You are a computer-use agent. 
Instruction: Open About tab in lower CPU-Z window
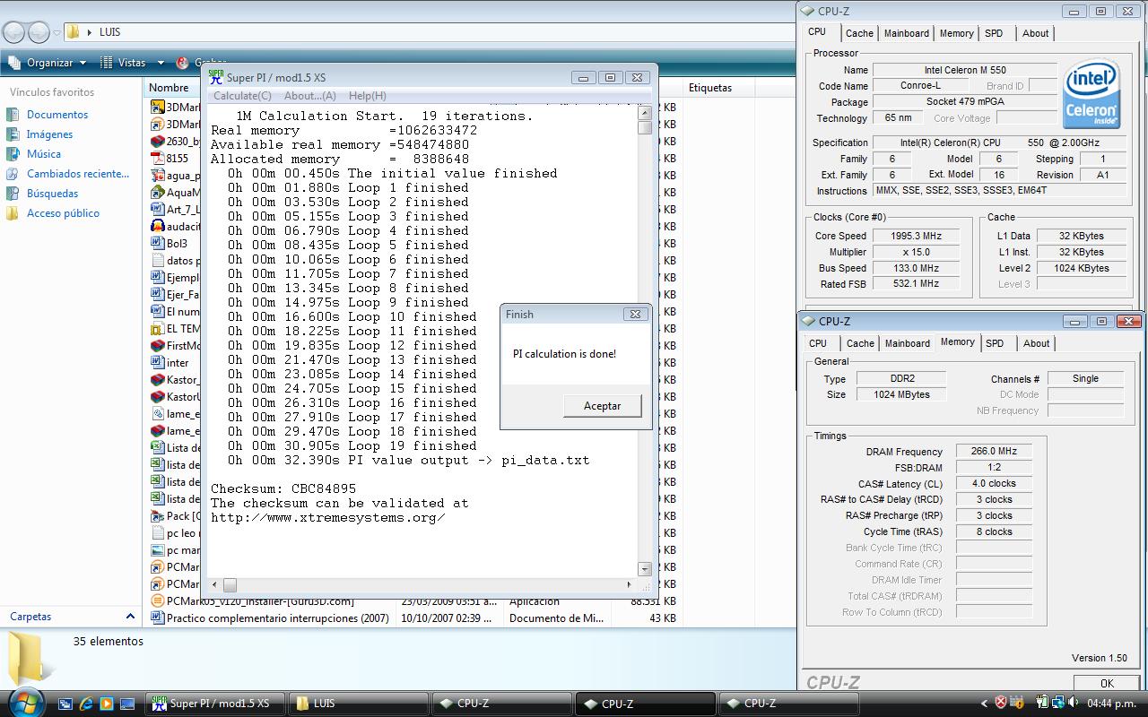[1036, 343]
